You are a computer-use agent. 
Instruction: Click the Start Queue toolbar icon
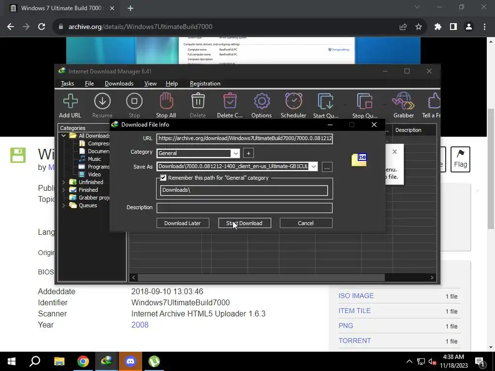325,101
